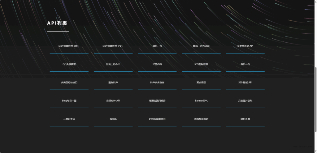The height and width of the screenshot is (153, 317).
Task: Select the 铃声多多查询 link
Action: pyautogui.click(x=157, y=83)
